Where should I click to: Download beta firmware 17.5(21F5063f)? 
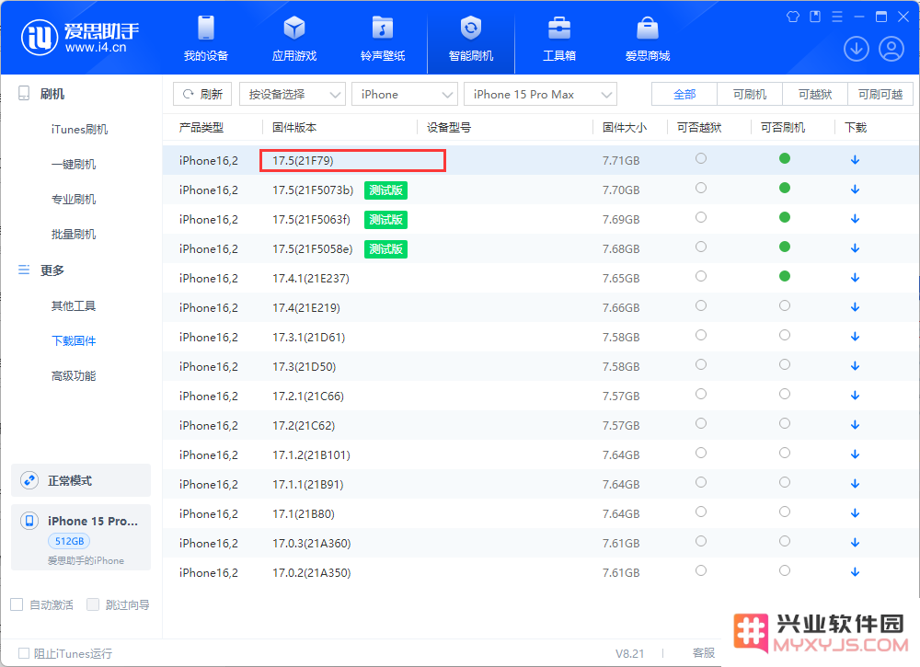855,218
